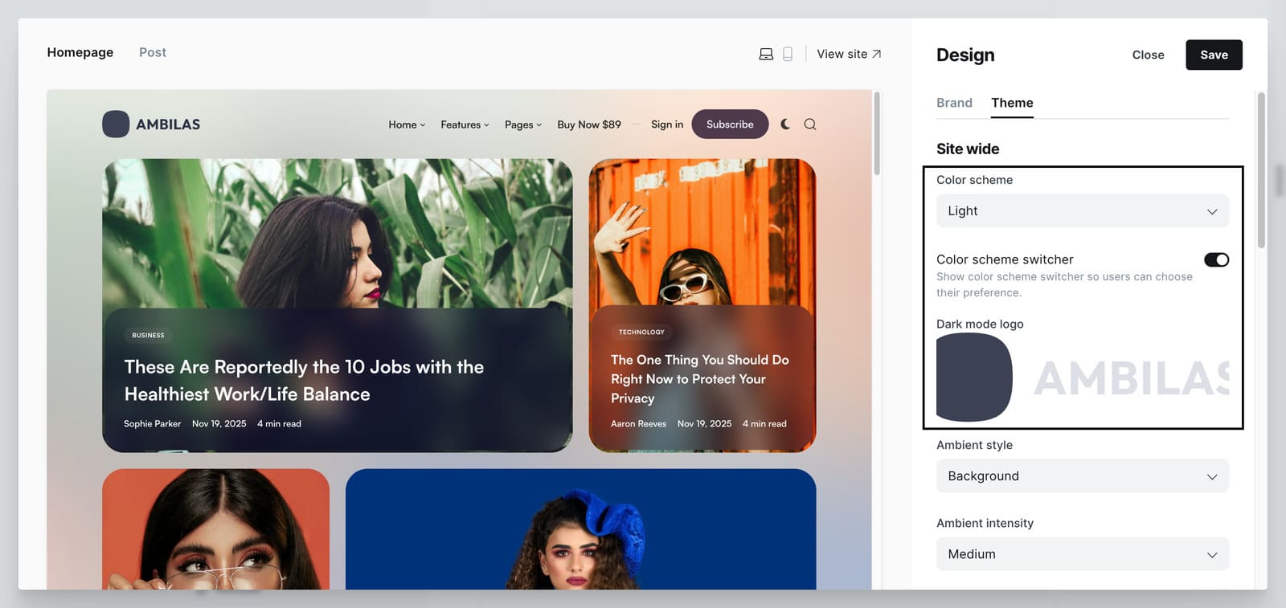Click the Ambilas logo icon in header
1286x608 pixels.
(x=116, y=124)
